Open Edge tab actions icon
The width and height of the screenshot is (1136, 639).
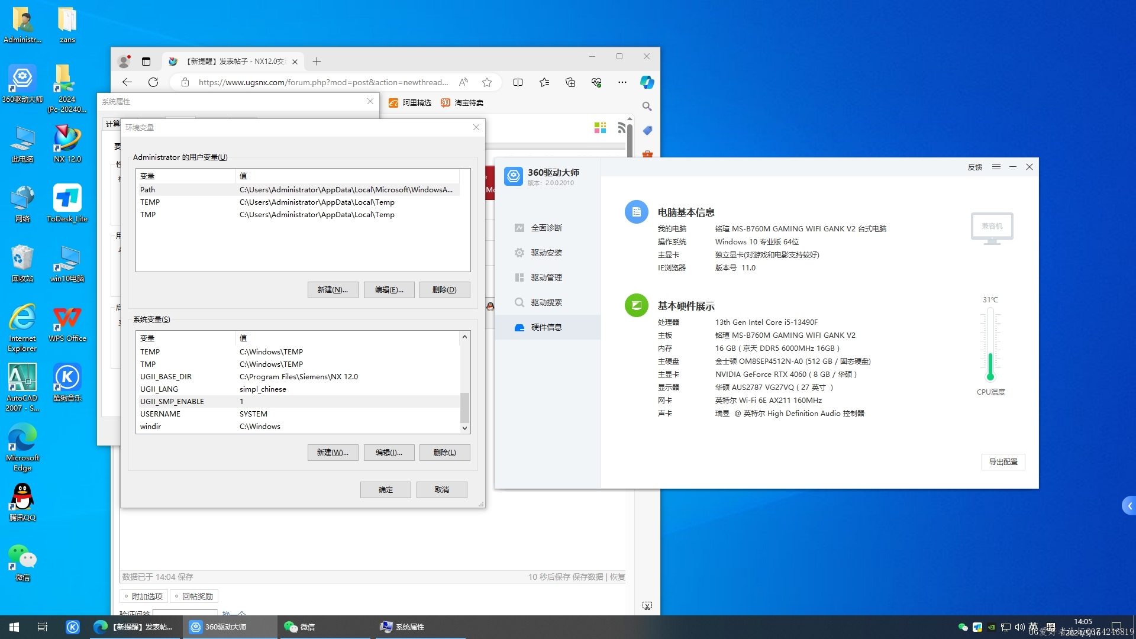coord(146,61)
